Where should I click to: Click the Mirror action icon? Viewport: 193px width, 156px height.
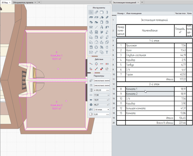(107, 64)
